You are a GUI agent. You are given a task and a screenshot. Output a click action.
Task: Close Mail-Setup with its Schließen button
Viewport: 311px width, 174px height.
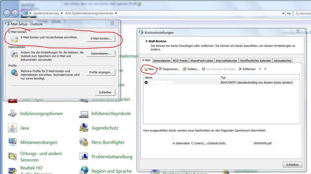coord(105,92)
